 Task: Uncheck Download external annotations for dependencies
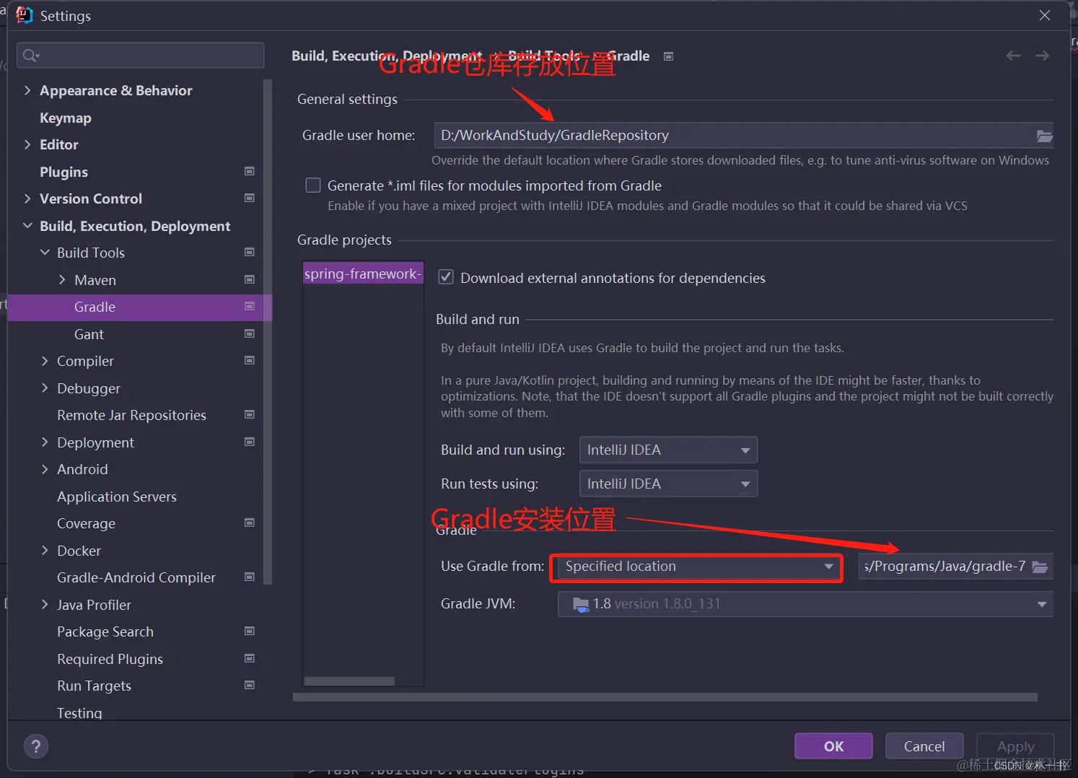[446, 277]
